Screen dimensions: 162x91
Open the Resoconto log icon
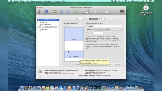tap(122, 11)
